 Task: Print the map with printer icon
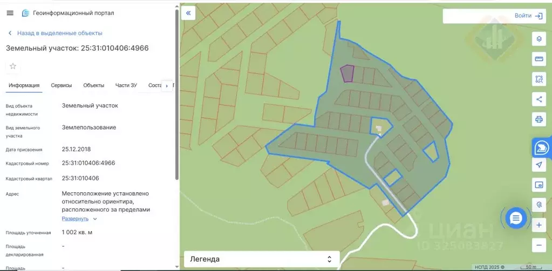[x=539, y=119]
